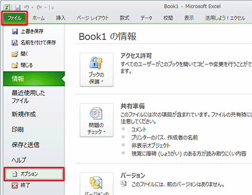Open the 活用しよう！エクセル tab
The height and width of the screenshot is (195, 252).
tap(225, 18)
